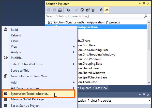Click the Solution Explorer scroll up arrow

coord(149,22)
